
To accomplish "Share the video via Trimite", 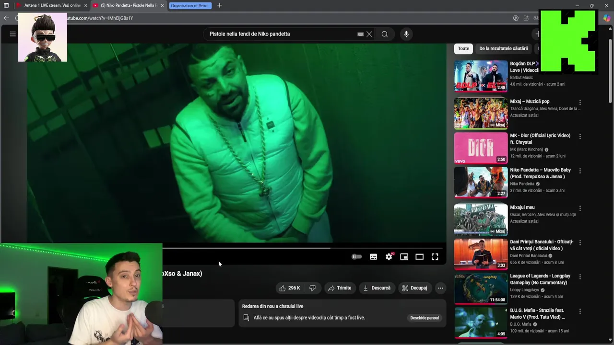I will click(x=340, y=288).
